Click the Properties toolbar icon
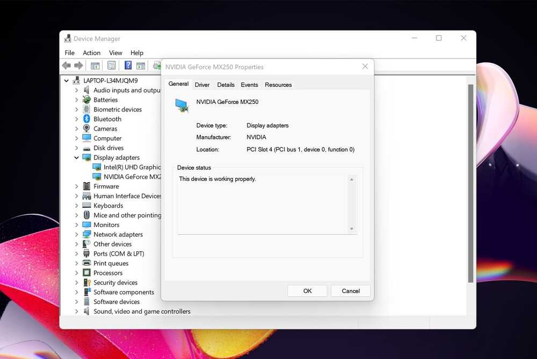The height and width of the screenshot is (359, 537). click(111, 65)
